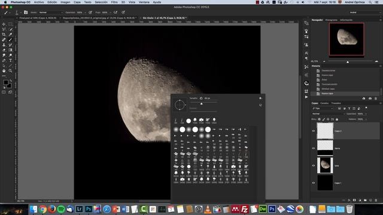Toggle pressure for size in options bar

(x=123, y=12)
